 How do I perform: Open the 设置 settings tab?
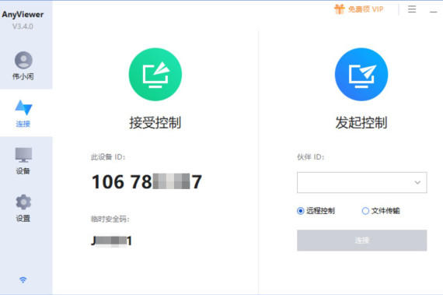[23, 208]
